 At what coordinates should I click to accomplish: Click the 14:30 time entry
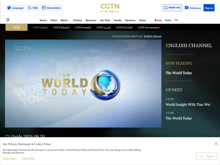[x=169, y=99]
